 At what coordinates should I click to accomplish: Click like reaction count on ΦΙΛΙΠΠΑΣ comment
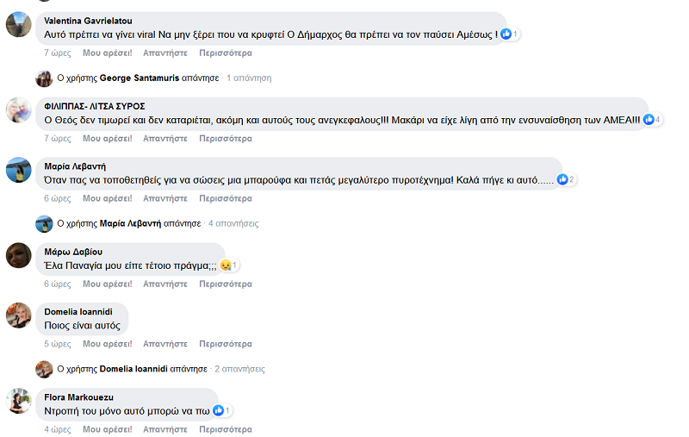click(x=658, y=120)
